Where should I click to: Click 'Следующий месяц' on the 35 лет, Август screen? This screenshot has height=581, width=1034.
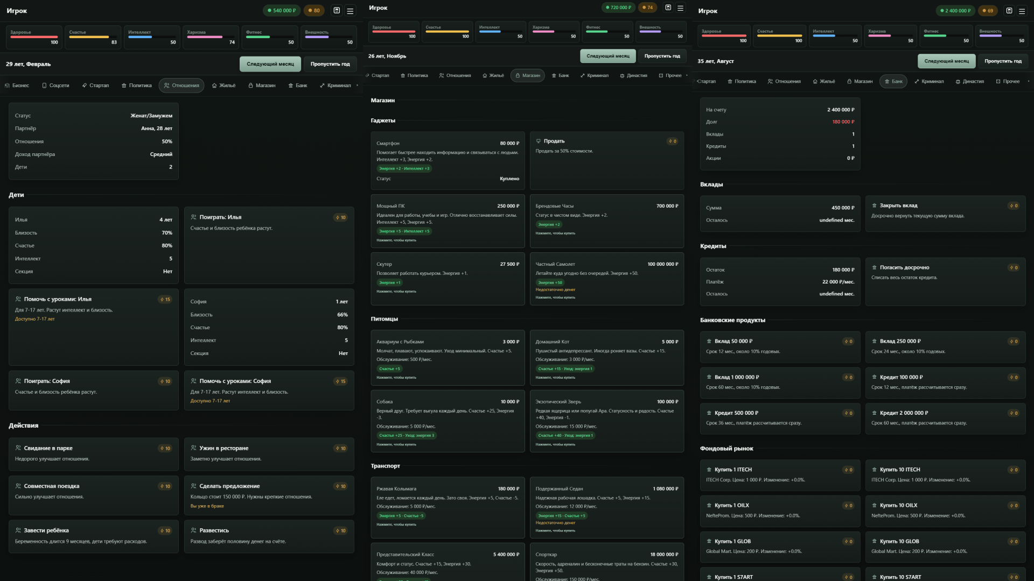947,61
